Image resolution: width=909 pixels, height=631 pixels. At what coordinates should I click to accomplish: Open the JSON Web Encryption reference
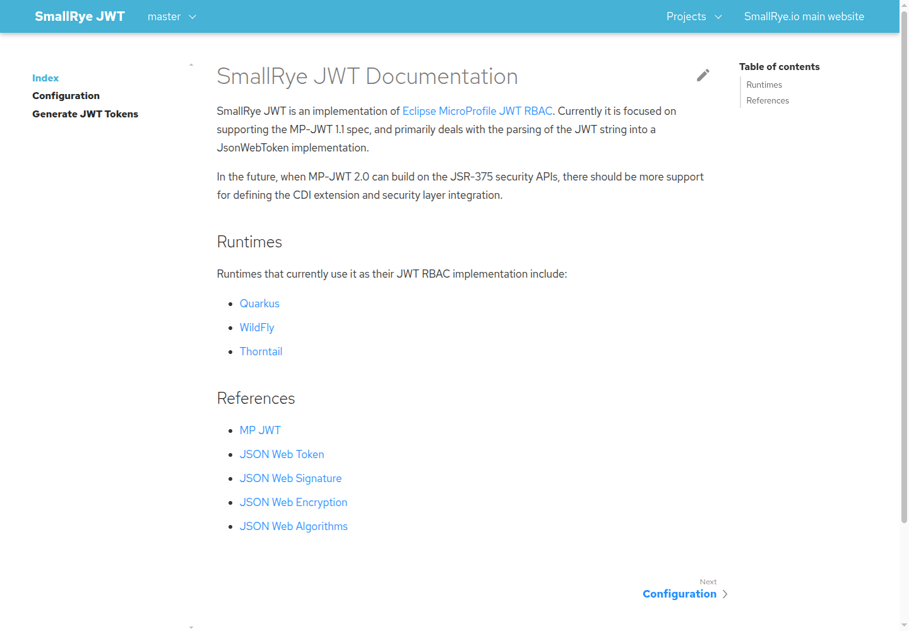click(x=294, y=502)
